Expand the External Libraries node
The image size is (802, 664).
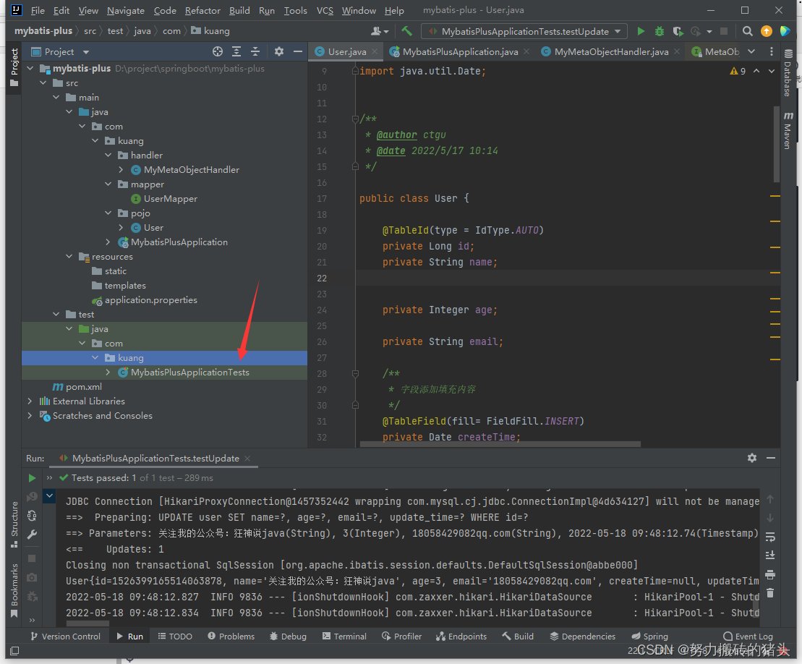30,401
